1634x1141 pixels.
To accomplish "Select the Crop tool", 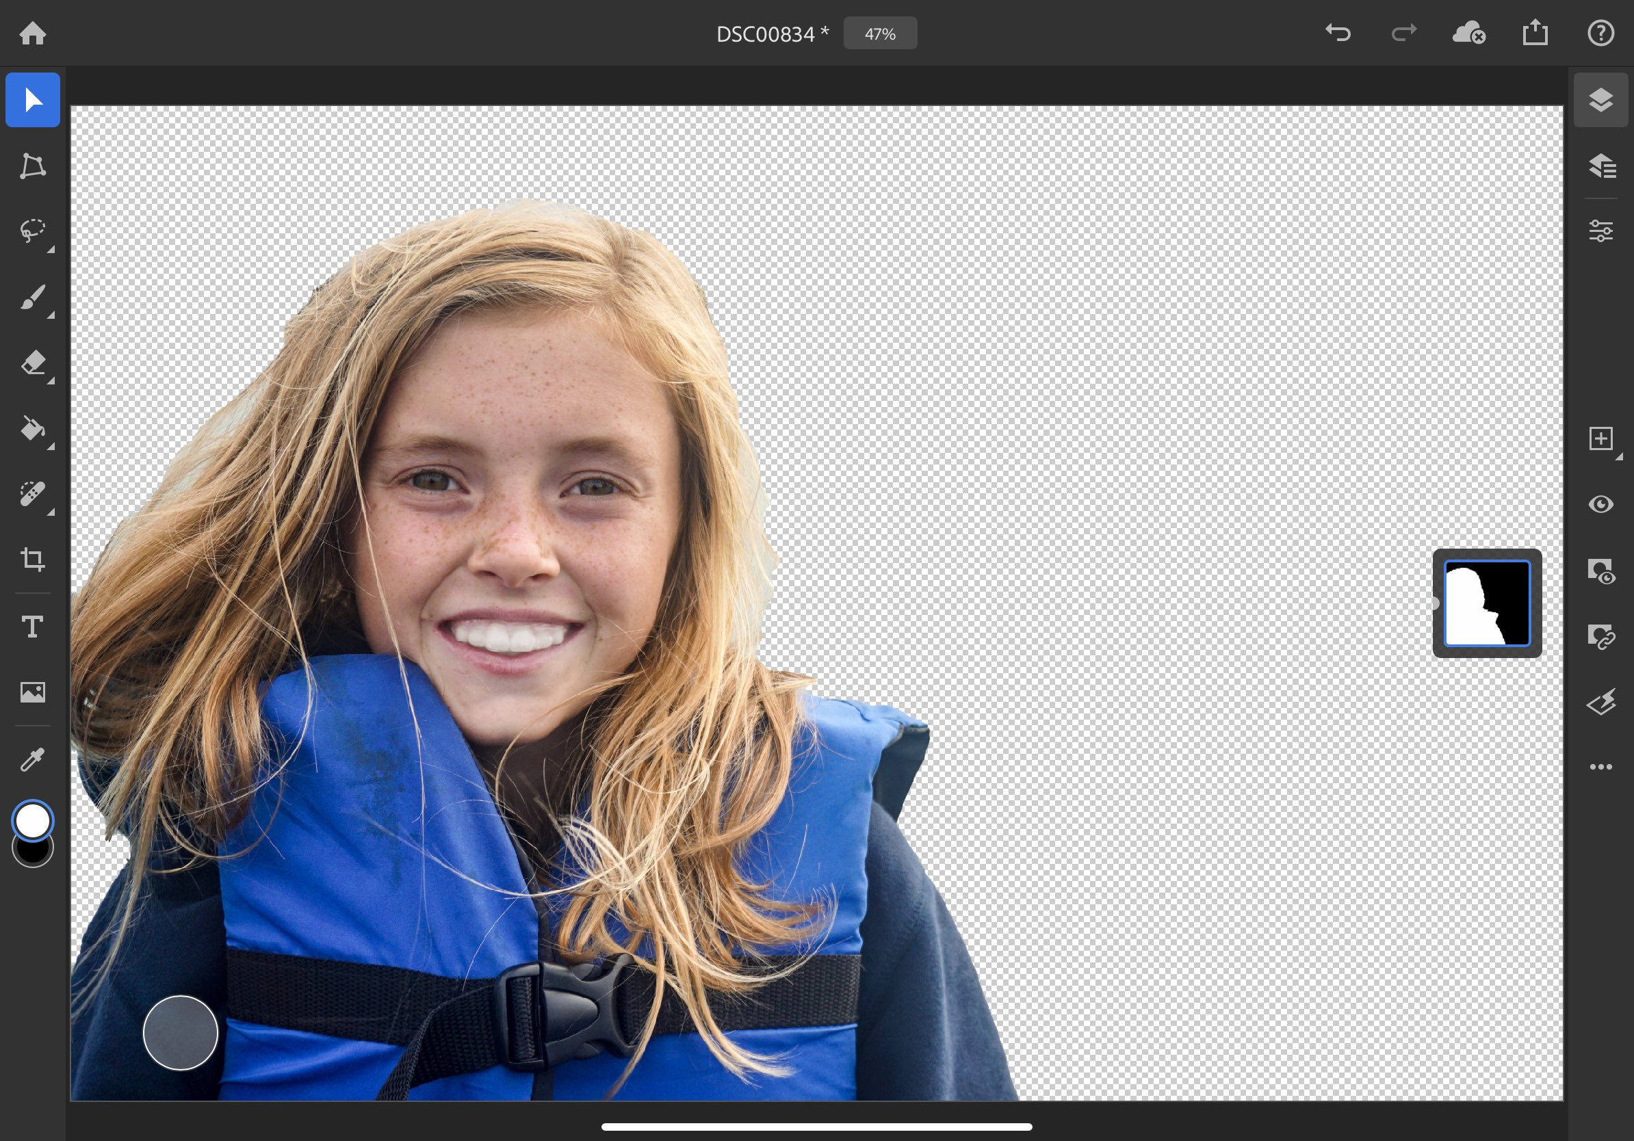I will pos(33,559).
